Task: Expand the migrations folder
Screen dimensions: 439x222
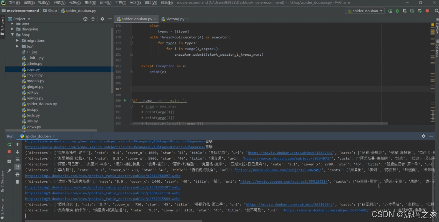Action: point(17,41)
